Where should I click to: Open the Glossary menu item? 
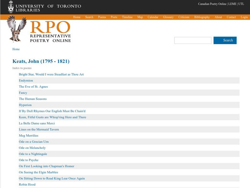tap(168, 17)
